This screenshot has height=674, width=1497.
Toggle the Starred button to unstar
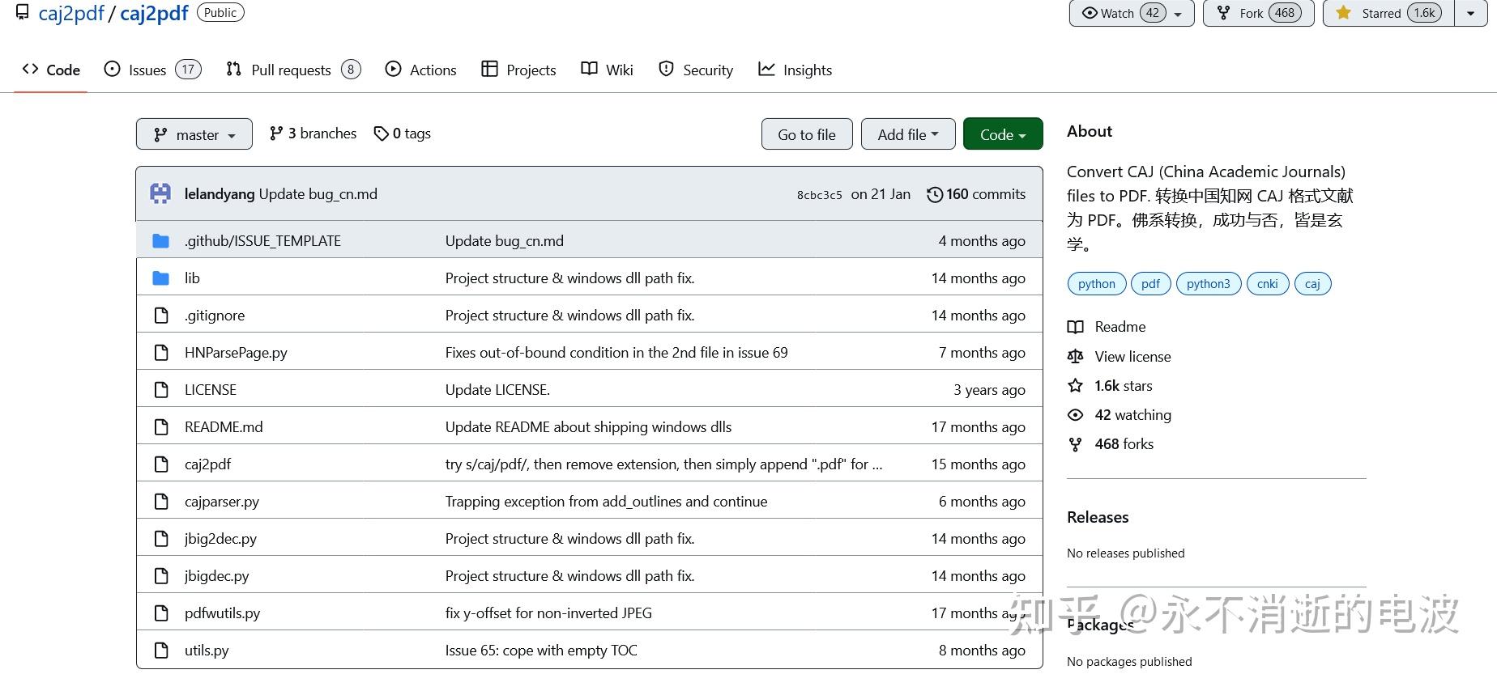pos(1388,13)
